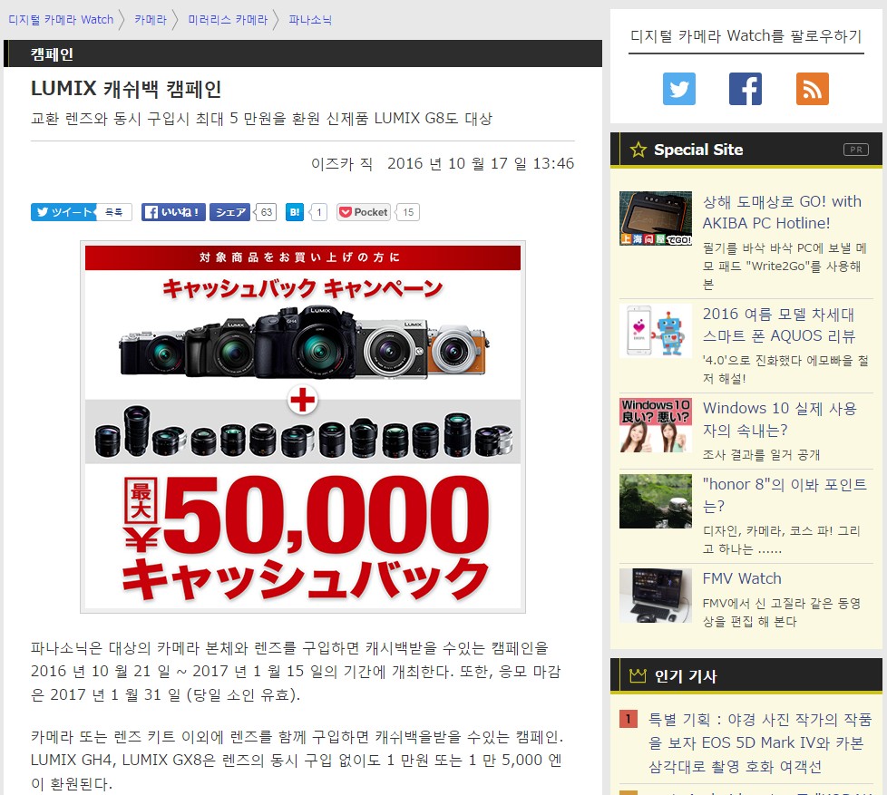Click the Twitter follow icon in sidebar

coord(678,89)
